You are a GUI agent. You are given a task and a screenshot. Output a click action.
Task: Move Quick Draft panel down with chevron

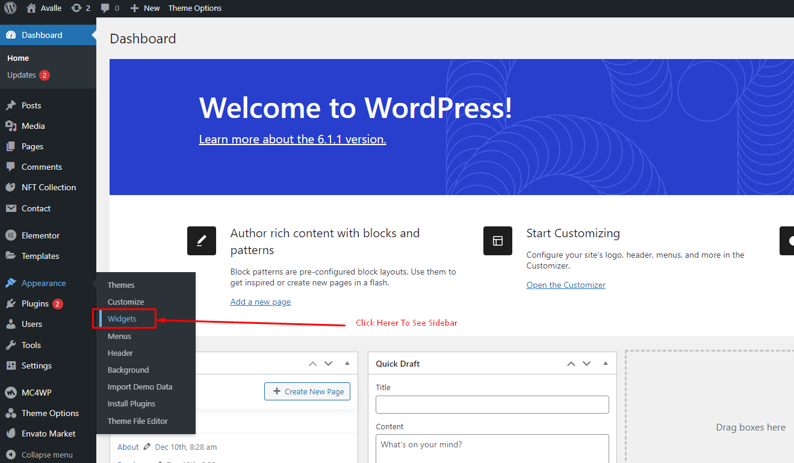pyautogui.click(x=587, y=364)
